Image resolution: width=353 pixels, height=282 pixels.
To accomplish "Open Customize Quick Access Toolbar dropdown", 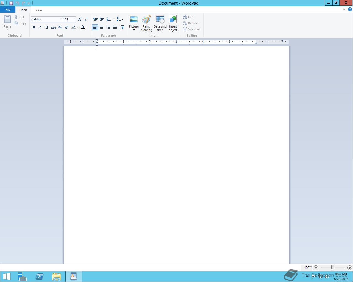I will [x=28, y=4].
